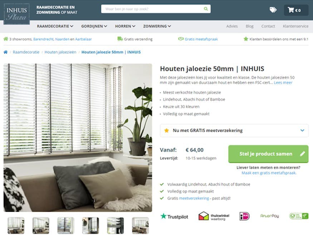Click Maak een gratis meetafspraak link
Viewport: 313px width, 240px height.
pos(269,173)
